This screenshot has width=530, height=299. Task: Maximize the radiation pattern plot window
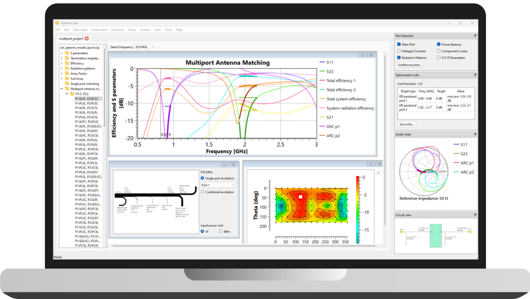[x=379, y=164]
